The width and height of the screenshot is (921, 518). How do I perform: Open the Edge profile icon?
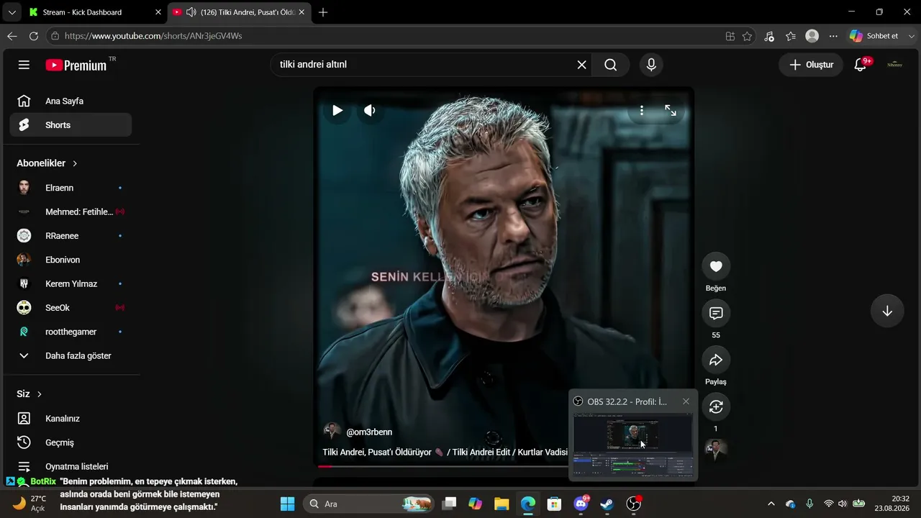(812, 36)
